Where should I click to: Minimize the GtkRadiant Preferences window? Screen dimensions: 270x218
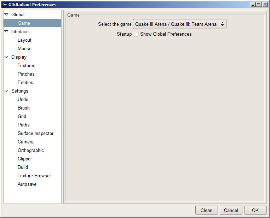click(x=253, y=5)
